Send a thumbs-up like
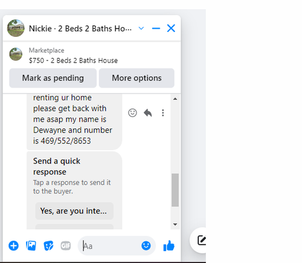The width and height of the screenshot is (302, 263). (169, 246)
